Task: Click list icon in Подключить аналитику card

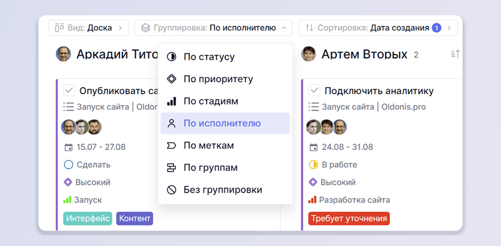Action: [314, 107]
